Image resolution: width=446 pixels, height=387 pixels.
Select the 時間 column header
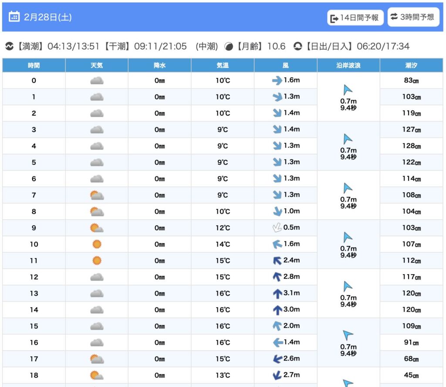coord(34,65)
